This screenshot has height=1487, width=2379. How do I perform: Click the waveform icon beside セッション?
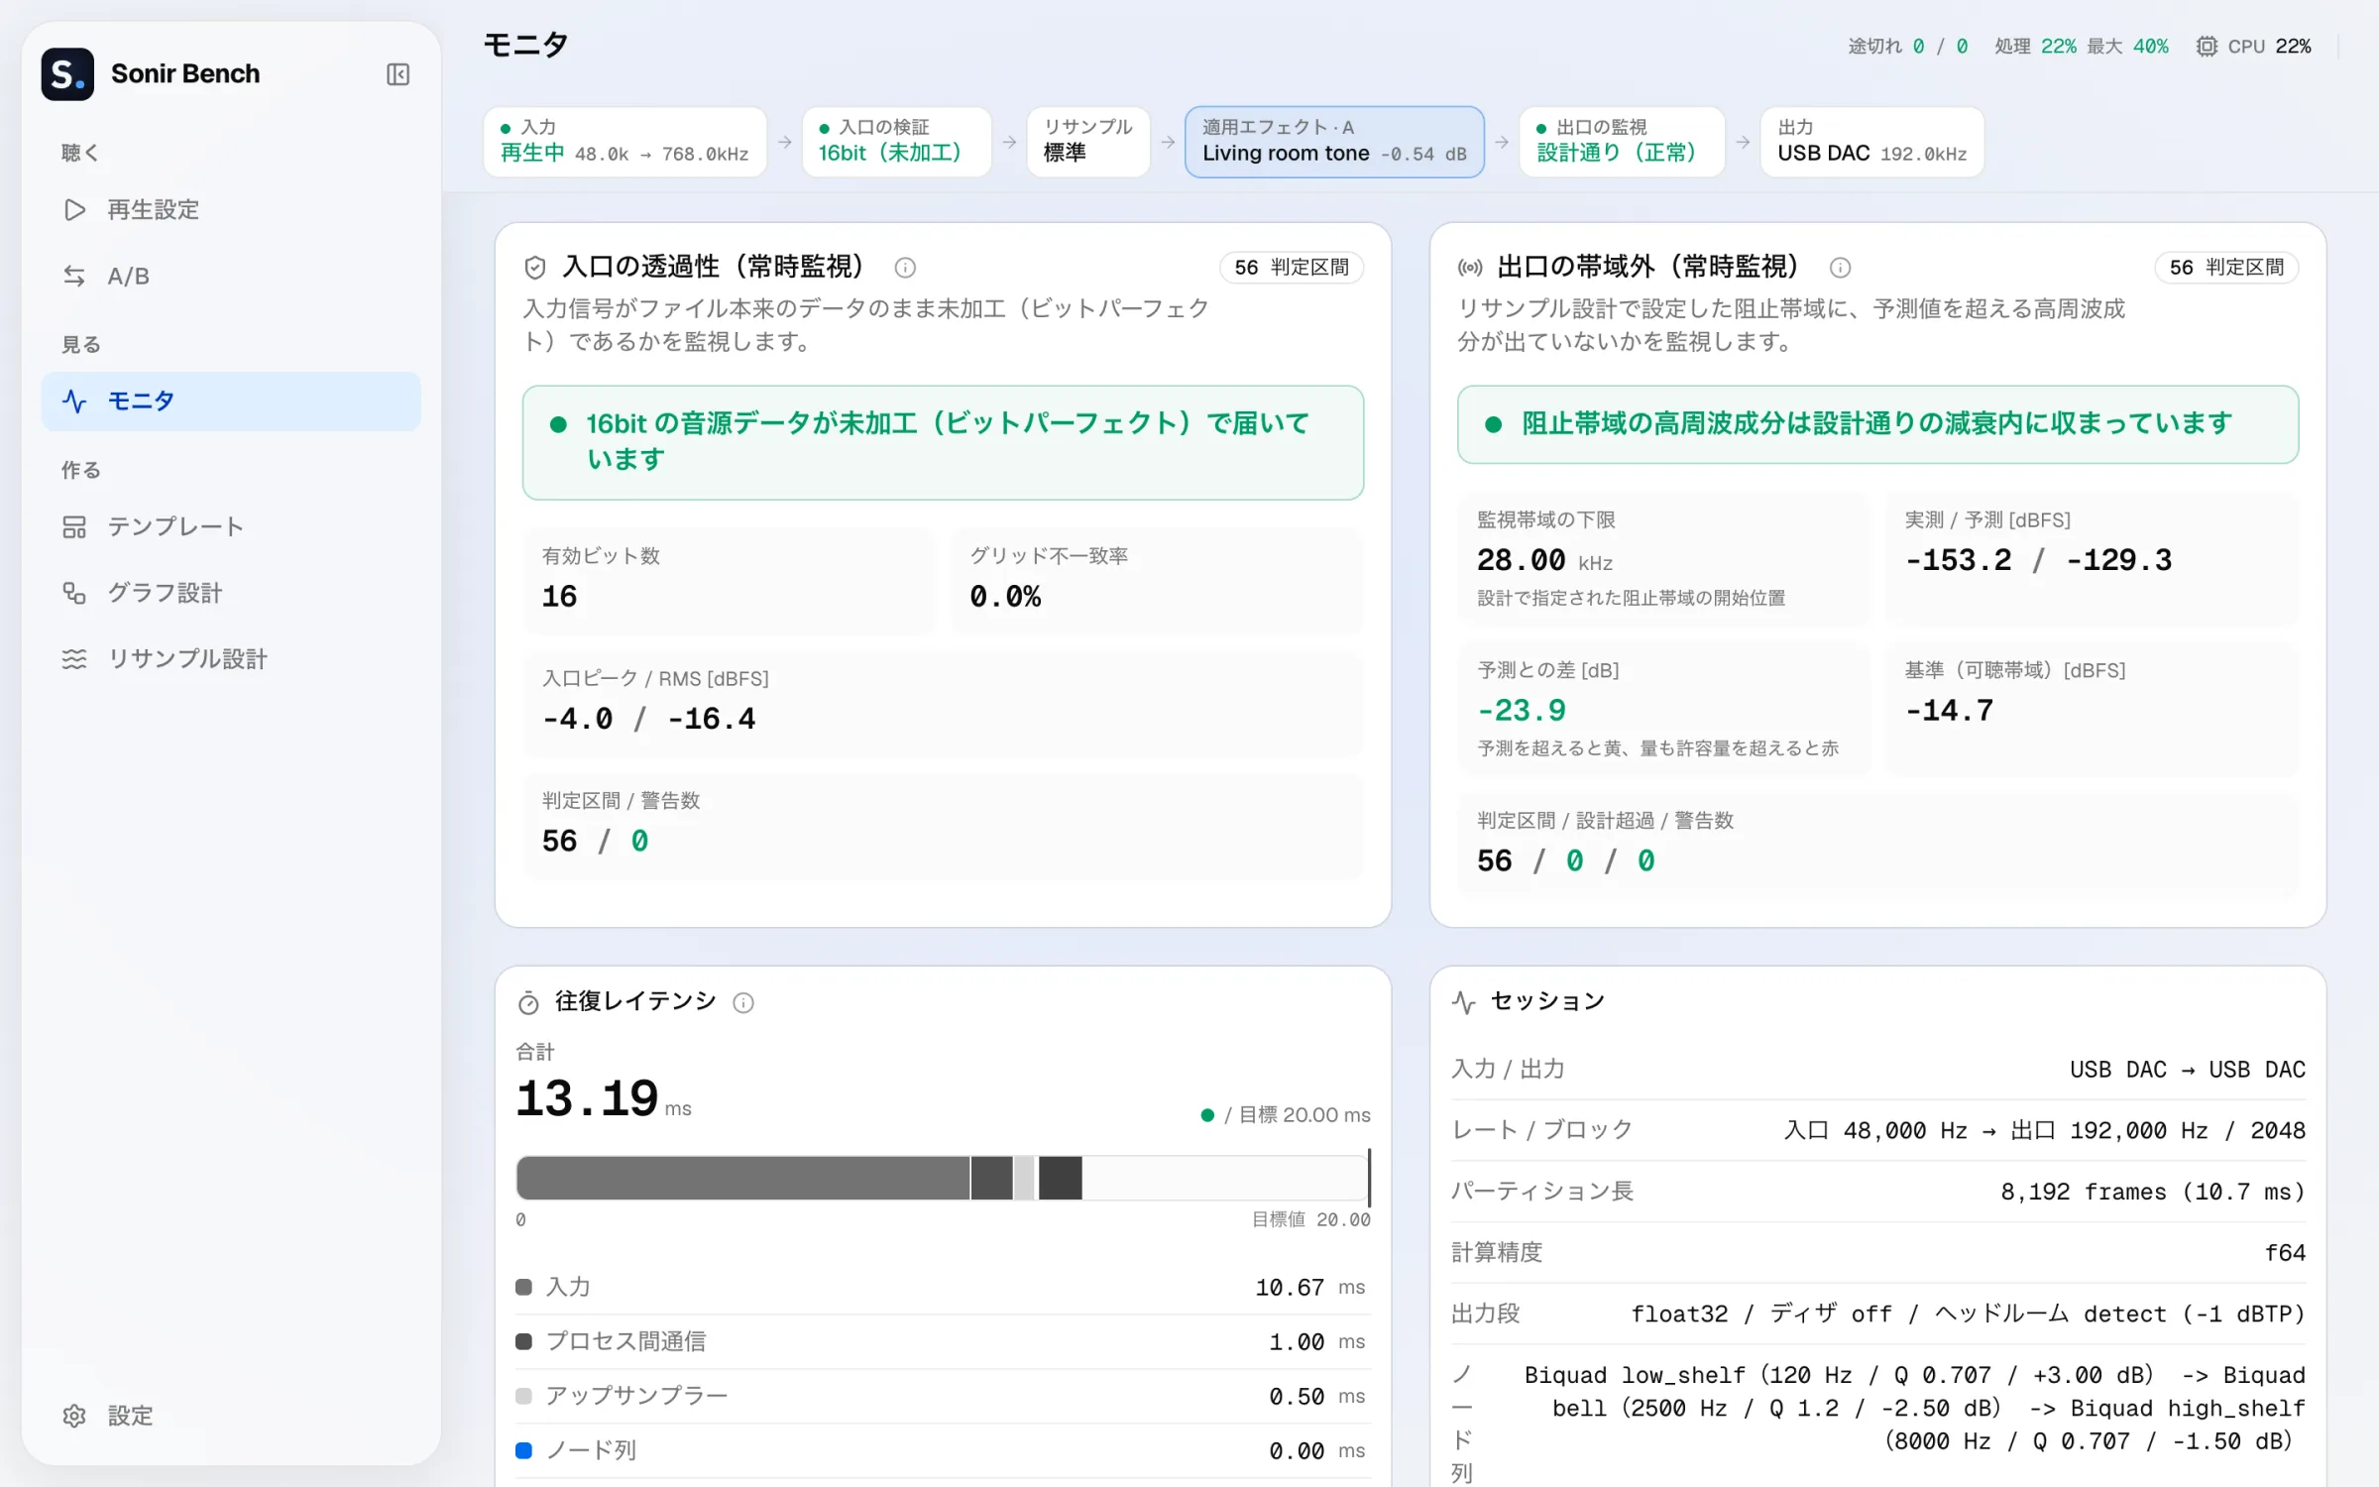tap(1463, 1002)
